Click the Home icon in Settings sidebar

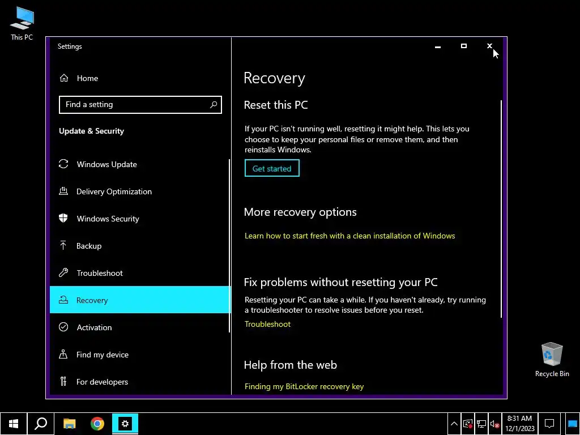pyautogui.click(x=64, y=78)
